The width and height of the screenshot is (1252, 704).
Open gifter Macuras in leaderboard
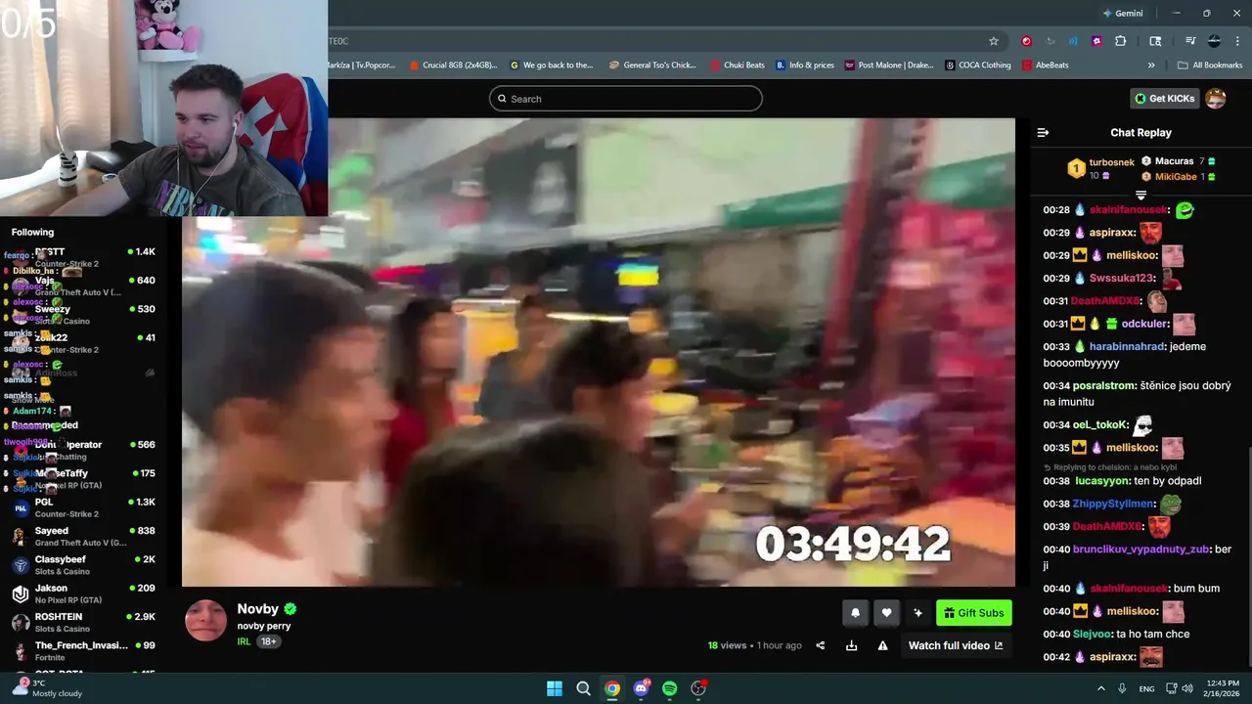pos(1174,161)
